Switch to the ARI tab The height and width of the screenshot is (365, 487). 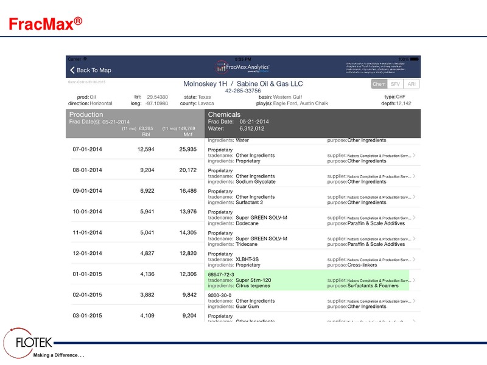click(412, 84)
